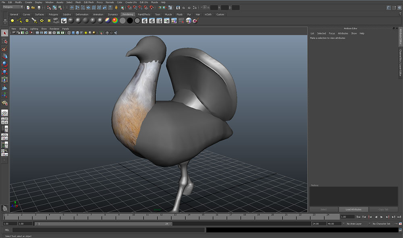Click the MEL command input field
The width and height of the screenshot is (403, 238).
pos(109,230)
